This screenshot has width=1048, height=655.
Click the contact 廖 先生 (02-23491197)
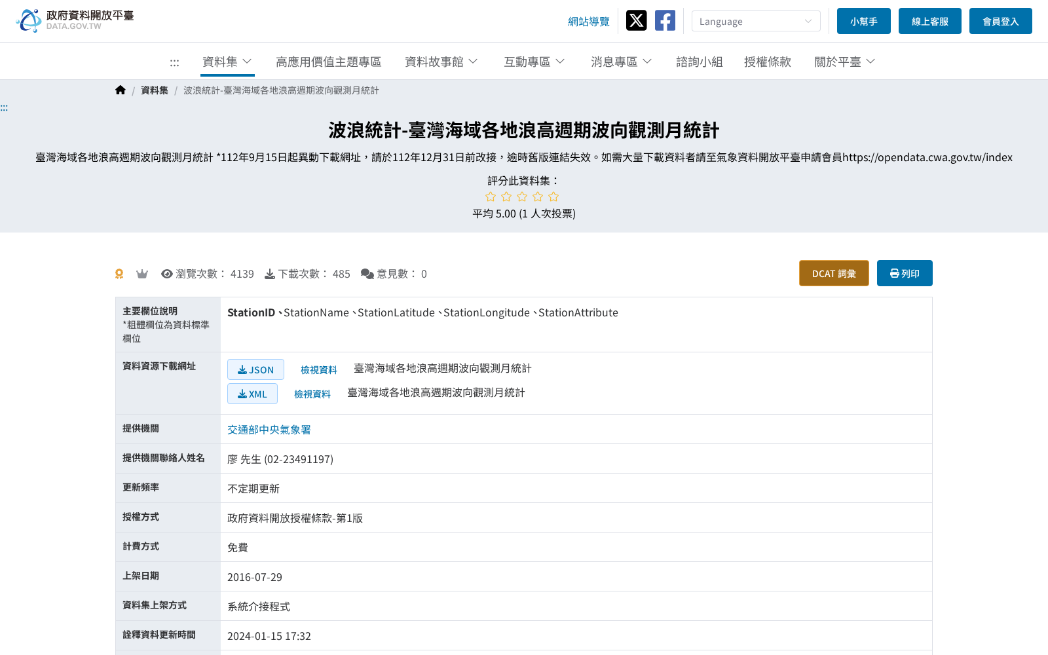coord(280,459)
